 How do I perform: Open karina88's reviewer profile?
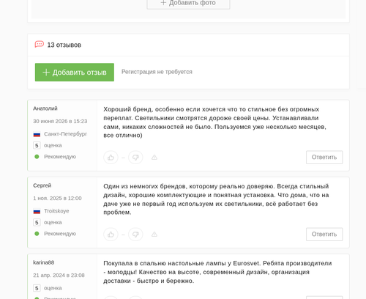pos(44,262)
